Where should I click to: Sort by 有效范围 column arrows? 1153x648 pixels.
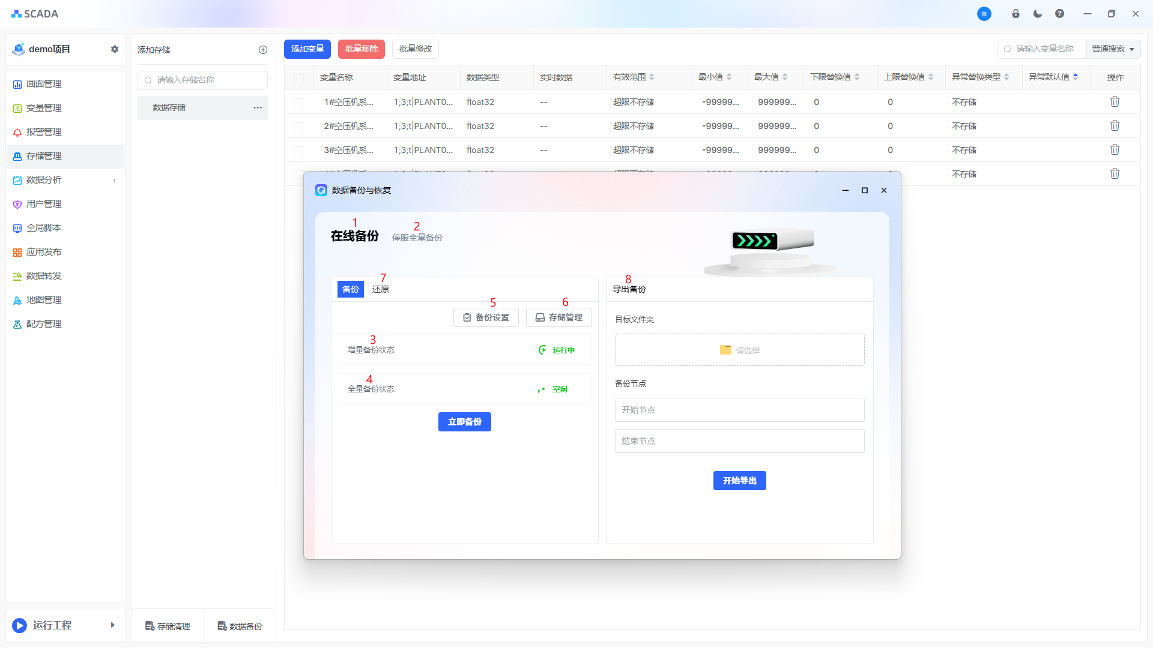pos(652,77)
